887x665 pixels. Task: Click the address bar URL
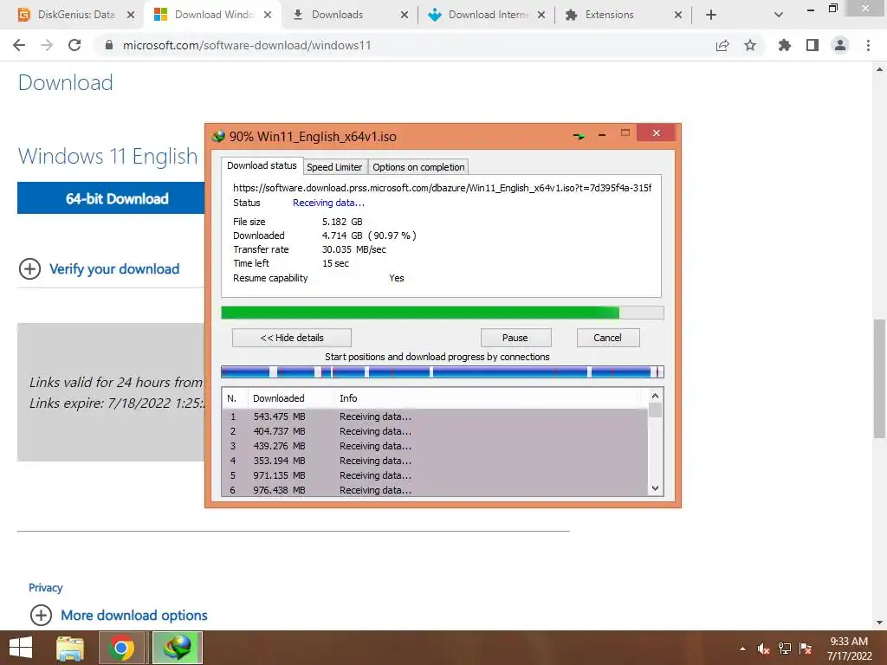click(x=247, y=45)
